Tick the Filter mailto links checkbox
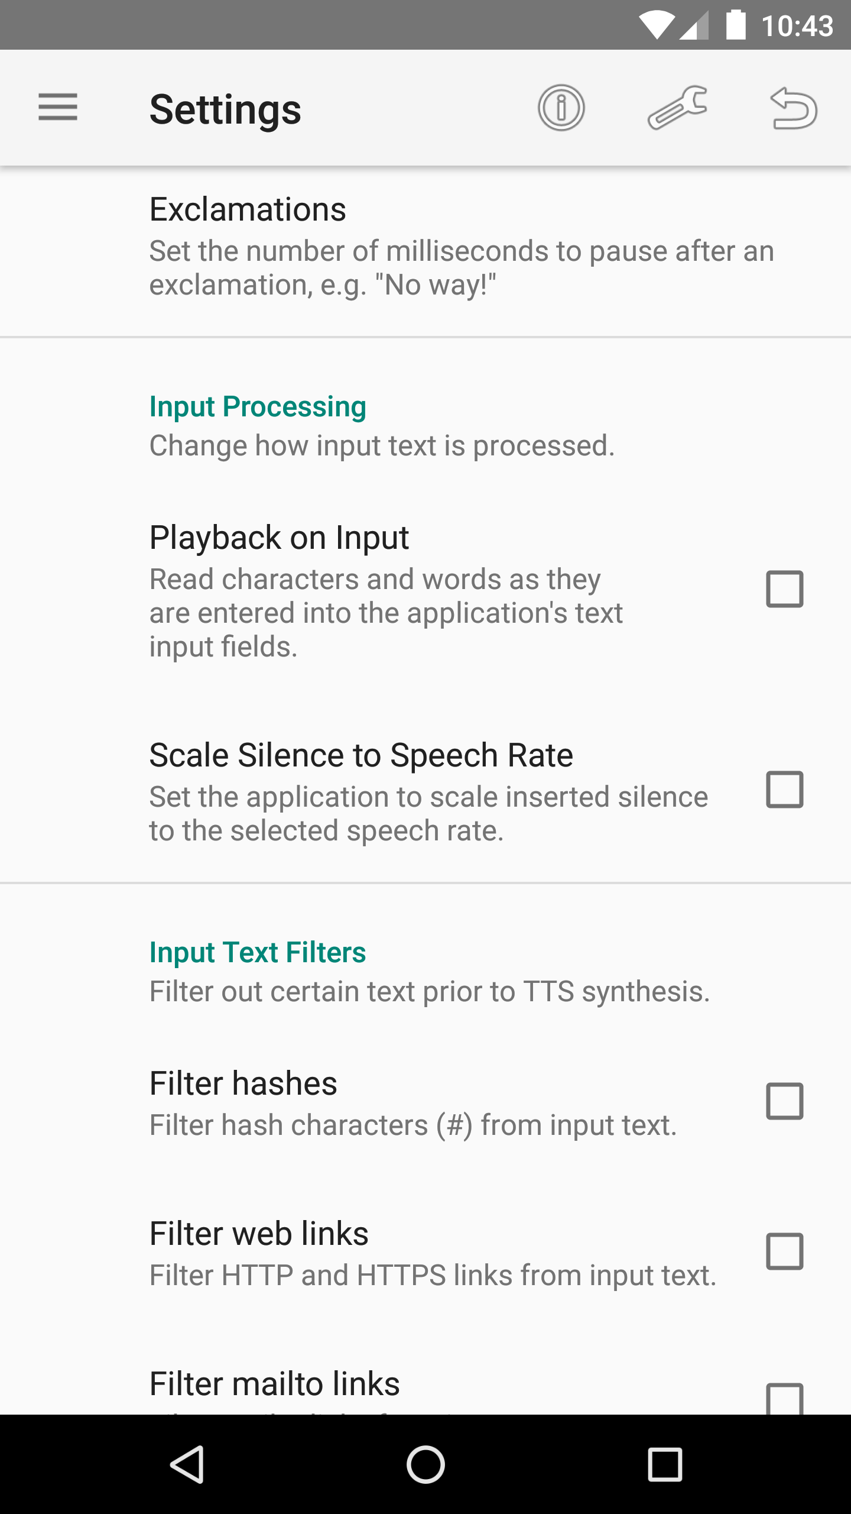Image resolution: width=851 pixels, height=1514 pixels. [784, 1399]
